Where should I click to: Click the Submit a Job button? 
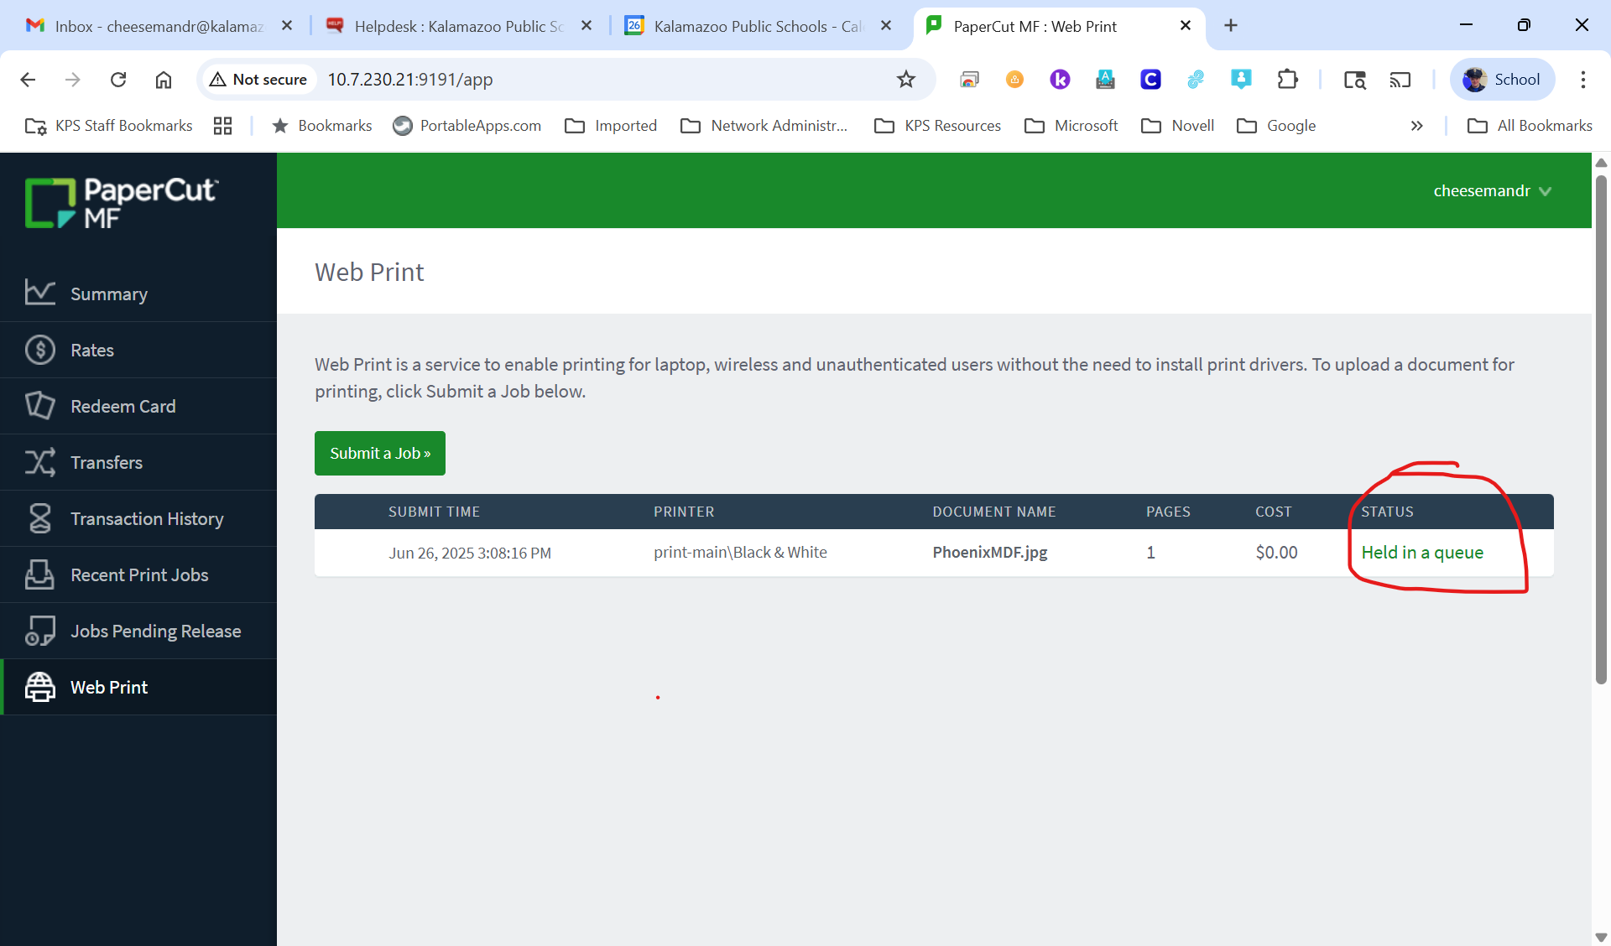(x=379, y=454)
